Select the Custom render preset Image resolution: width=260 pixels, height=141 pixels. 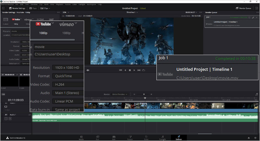(6, 21)
